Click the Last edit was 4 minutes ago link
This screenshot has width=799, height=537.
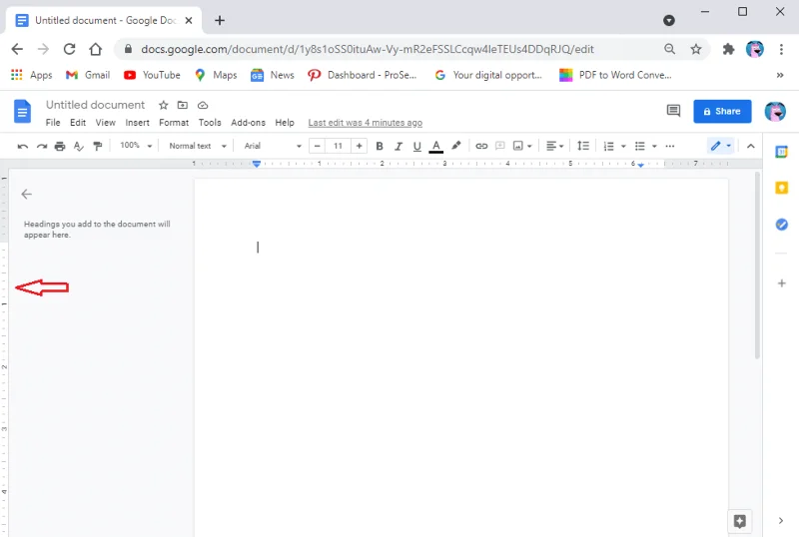[366, 123]
